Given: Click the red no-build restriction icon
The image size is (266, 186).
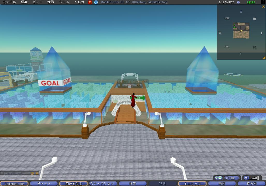Looking at the screenshot, I should coord(90,2).
